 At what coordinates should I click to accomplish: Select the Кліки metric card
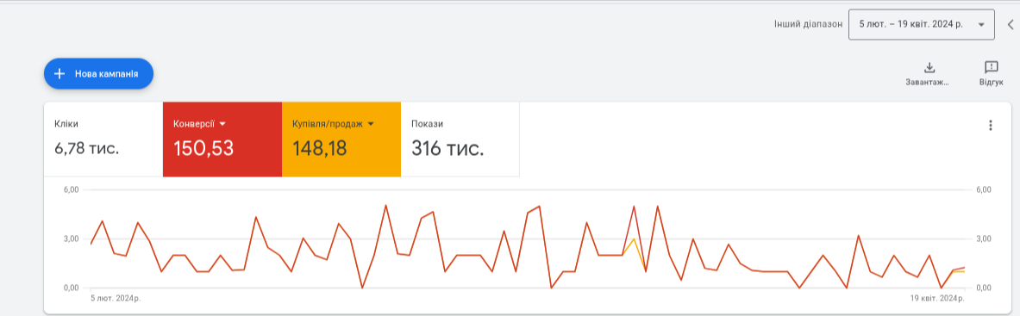click(x=103, y=139)
